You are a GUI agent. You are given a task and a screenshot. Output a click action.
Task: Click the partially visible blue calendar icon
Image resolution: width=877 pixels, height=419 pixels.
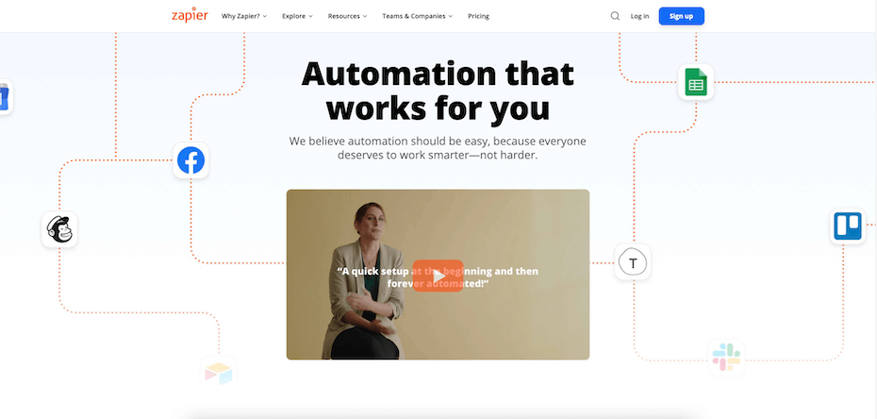pyautogui.click(x=5, y=97)
